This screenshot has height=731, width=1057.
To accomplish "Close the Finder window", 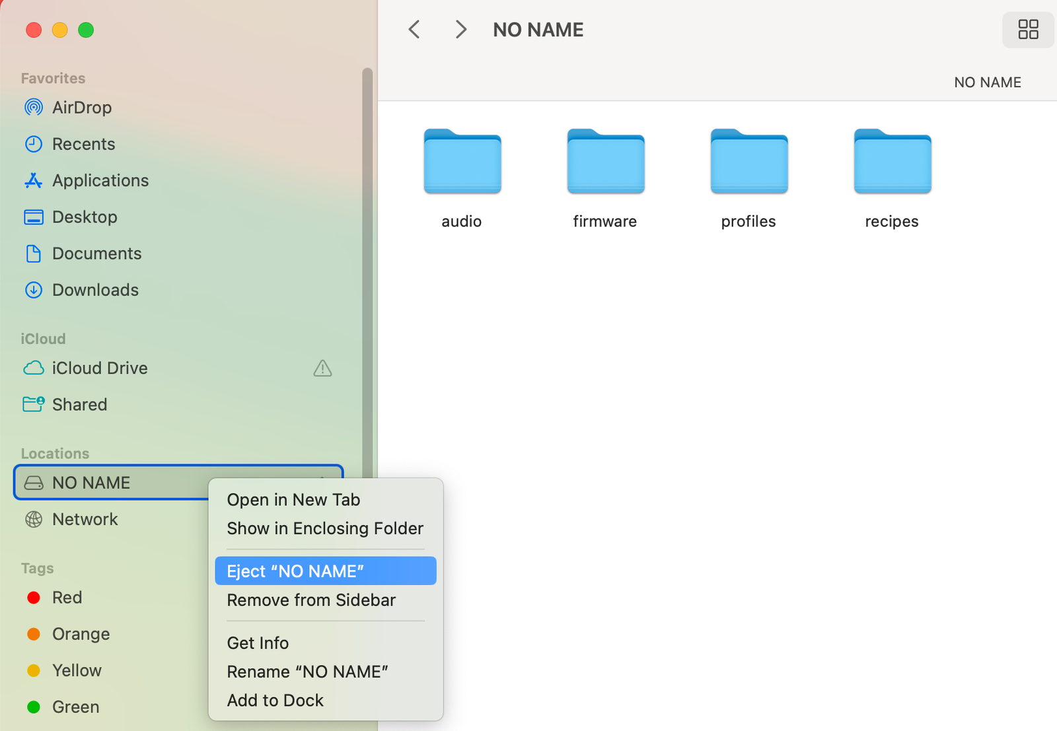I will tap(34, 30).
